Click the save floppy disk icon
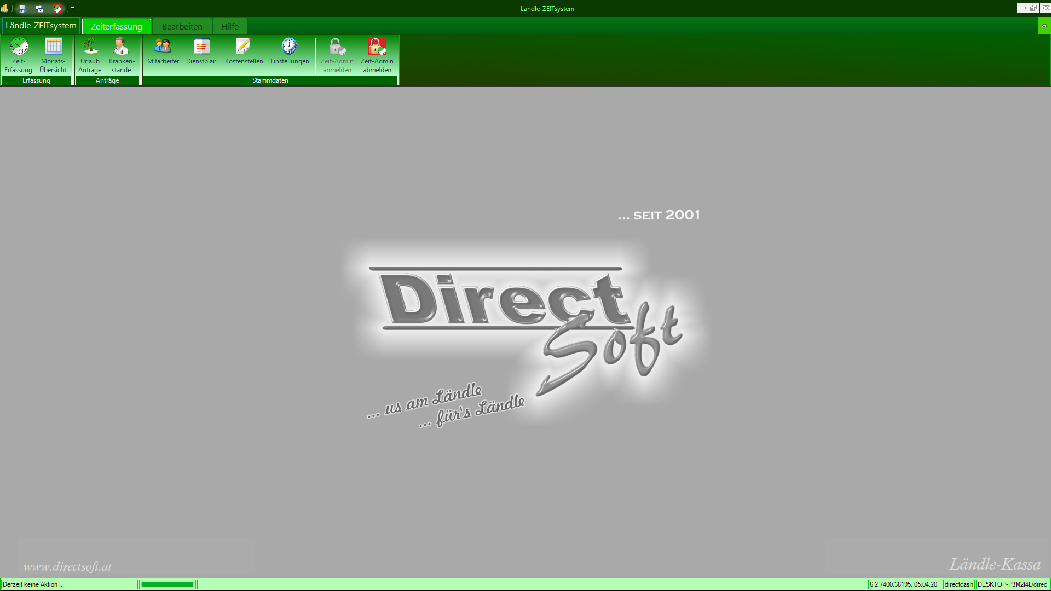The image size is (1051, 591). [x=22, y=9]
